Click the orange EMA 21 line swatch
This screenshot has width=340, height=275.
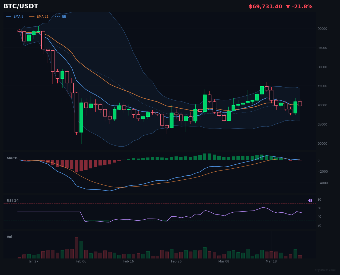(32, 16)
